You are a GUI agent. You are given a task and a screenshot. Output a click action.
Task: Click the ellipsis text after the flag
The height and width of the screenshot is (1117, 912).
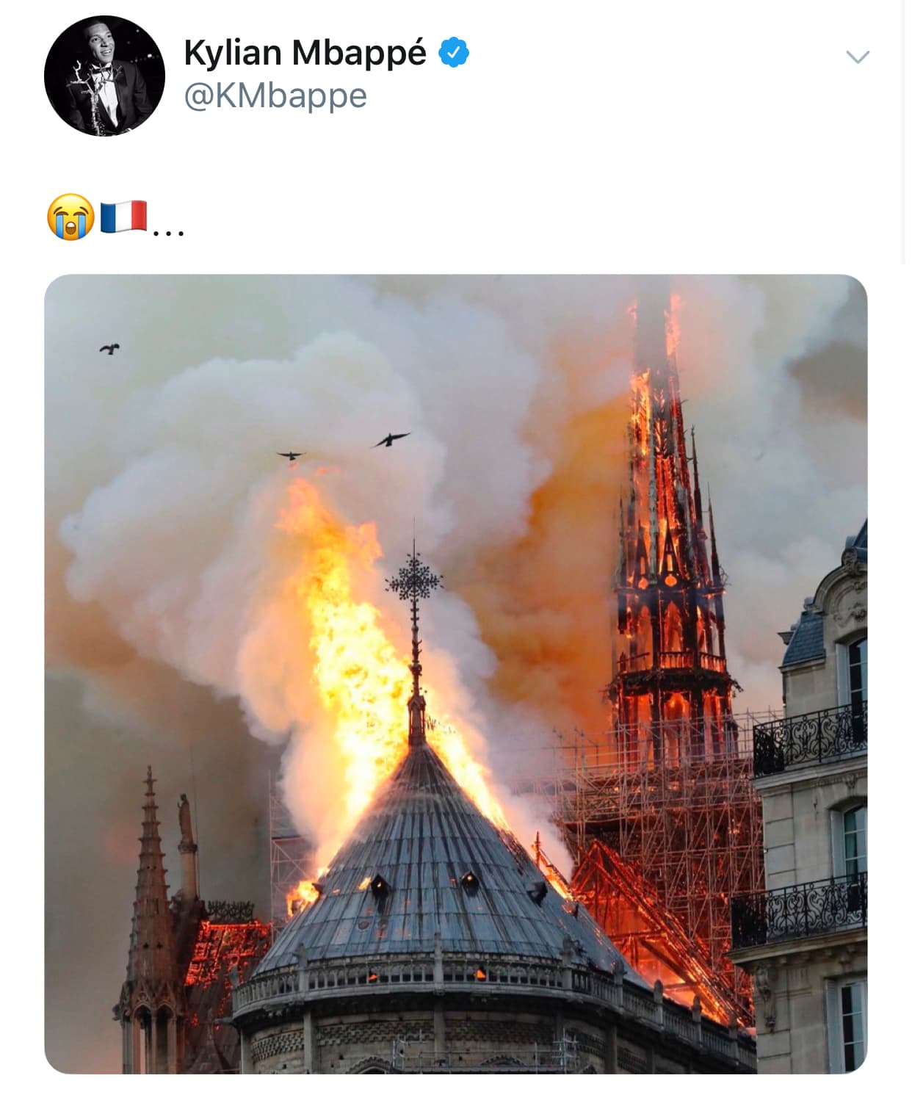(169, 232)
